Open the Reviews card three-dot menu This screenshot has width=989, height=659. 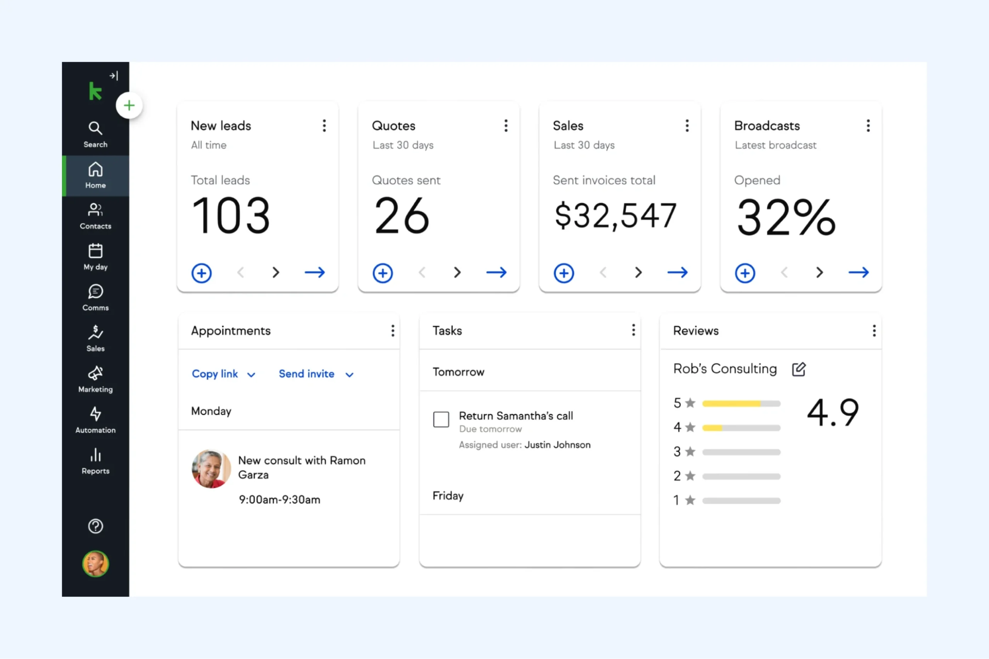tap(874, 331)
